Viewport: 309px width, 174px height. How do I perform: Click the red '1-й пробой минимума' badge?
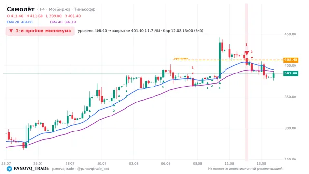(40, 31)
